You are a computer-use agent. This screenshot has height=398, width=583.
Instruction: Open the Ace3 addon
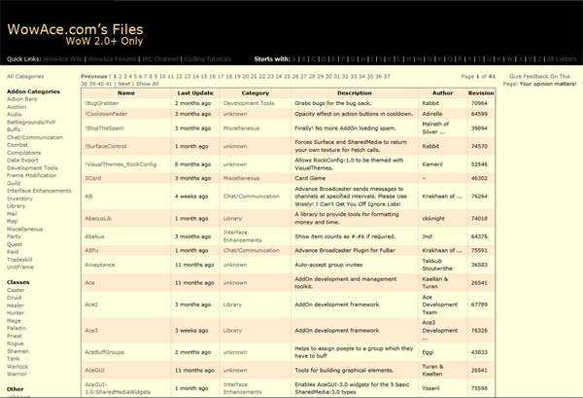91,330
